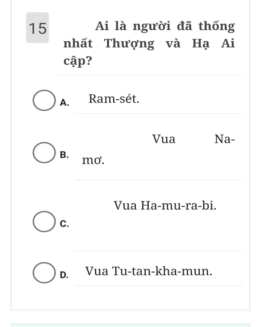Click the question number 15 badge
Screen dimensions: 261x327
tap(37, 28)
